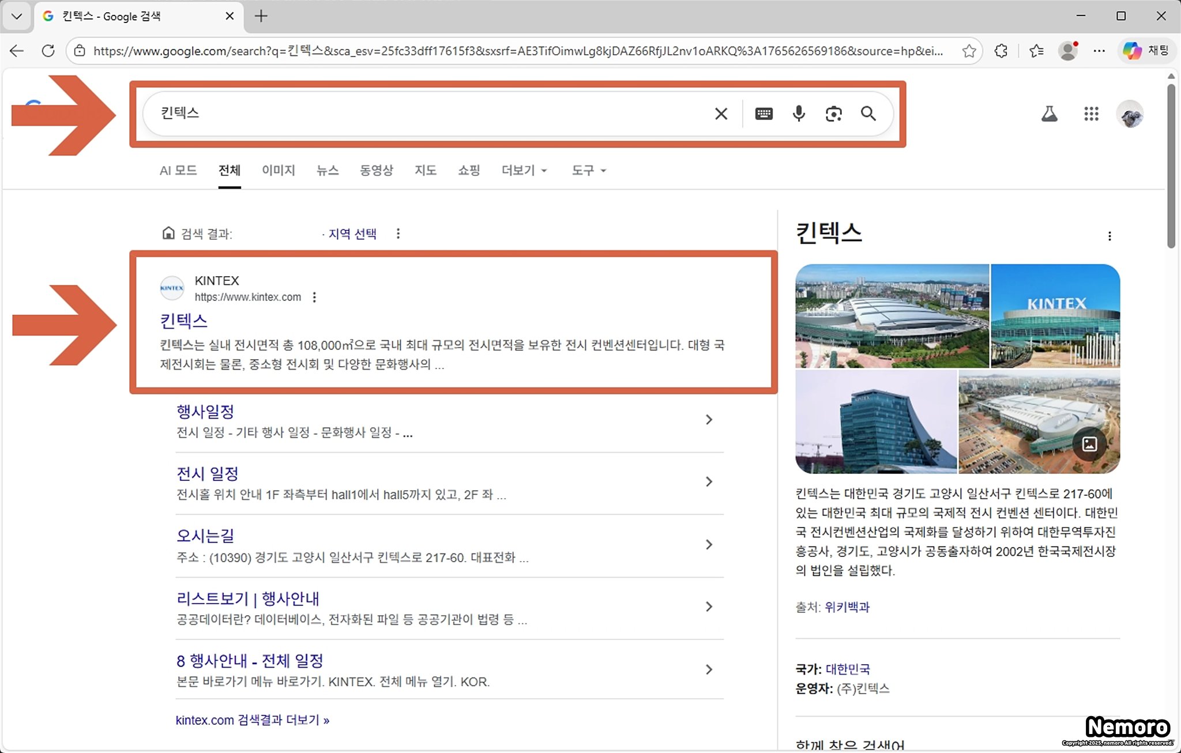Open Google Lens image search
This screenshot has width=1181, height=753.
point(833,114)
